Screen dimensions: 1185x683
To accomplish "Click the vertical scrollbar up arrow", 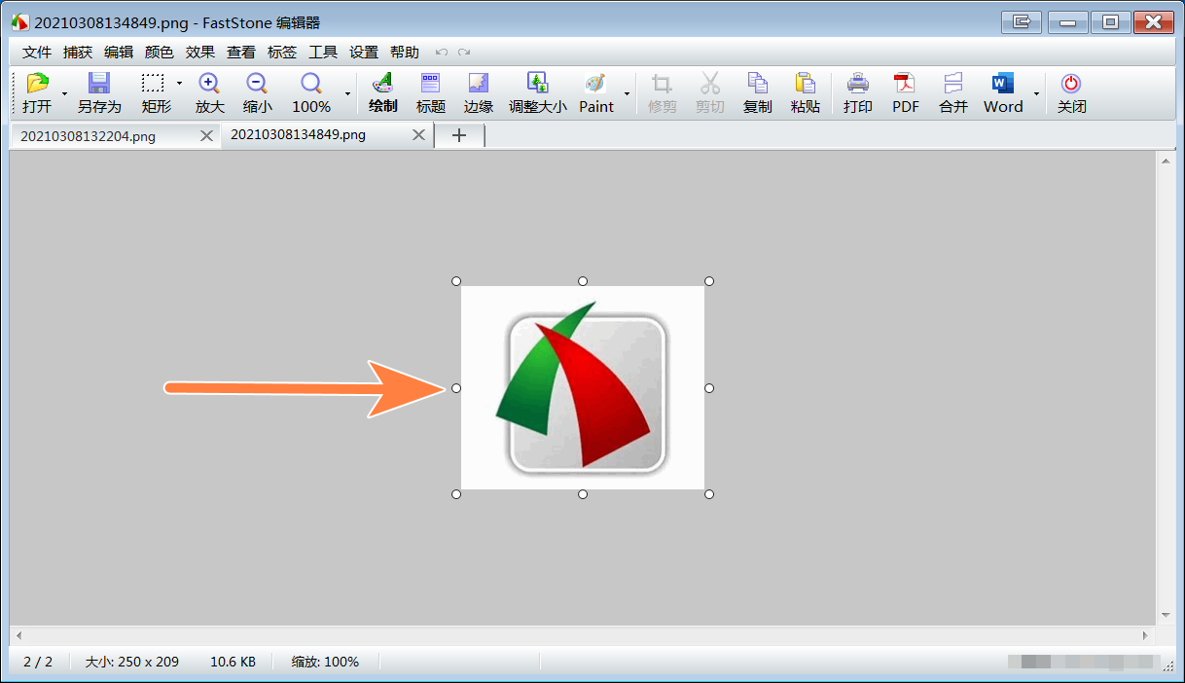I will pos(1166,163).
